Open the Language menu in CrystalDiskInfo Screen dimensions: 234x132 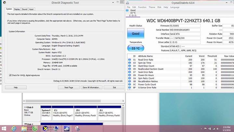(x=175, y=7)
